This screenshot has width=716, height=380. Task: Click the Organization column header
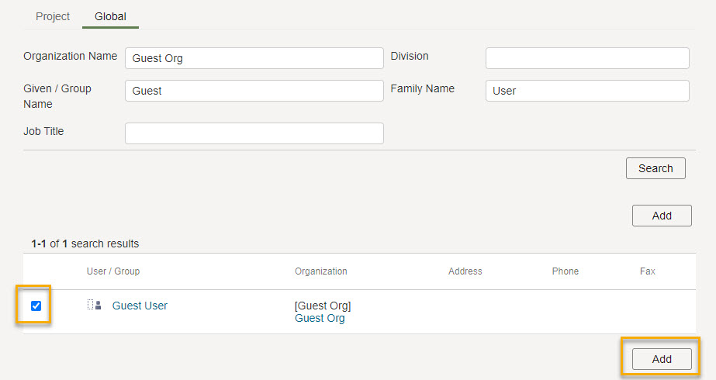320,271
